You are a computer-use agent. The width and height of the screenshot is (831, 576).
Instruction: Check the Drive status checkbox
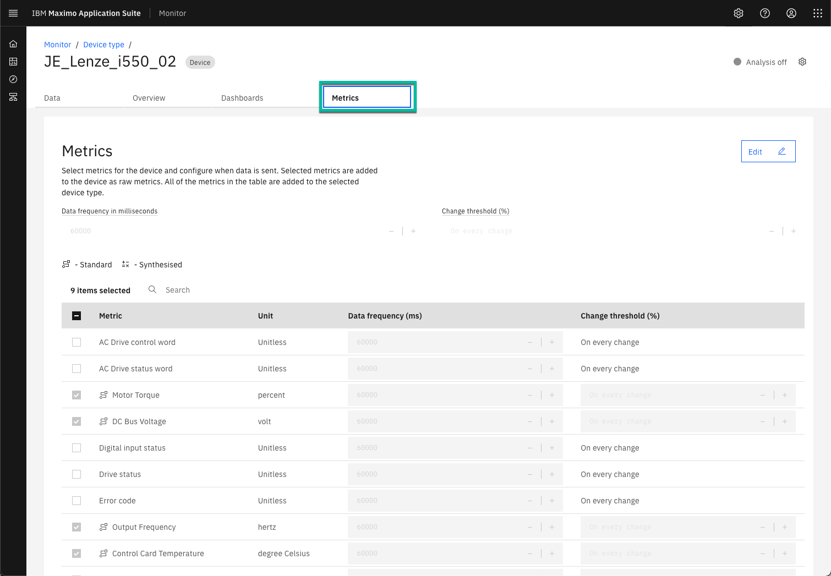click(76, 474)
